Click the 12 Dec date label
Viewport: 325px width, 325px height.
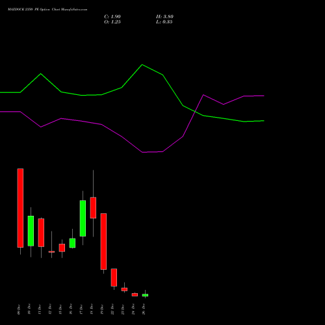point(50,309)
